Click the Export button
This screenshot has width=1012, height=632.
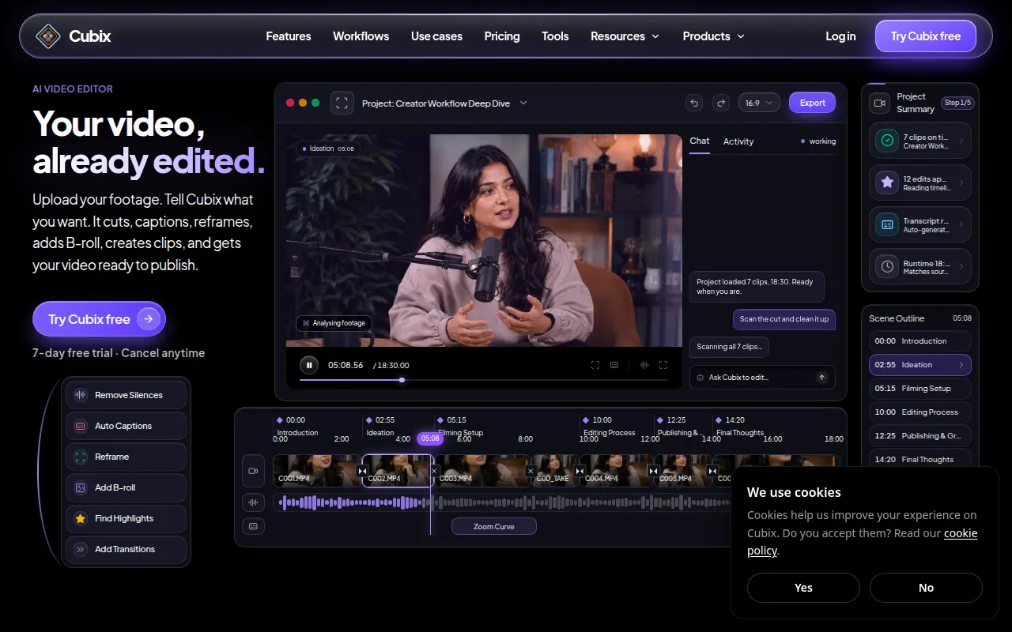coord(812,103)
